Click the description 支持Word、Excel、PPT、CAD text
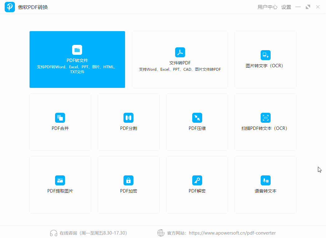This screenshot has width=326, height=238. click(180, 69)
